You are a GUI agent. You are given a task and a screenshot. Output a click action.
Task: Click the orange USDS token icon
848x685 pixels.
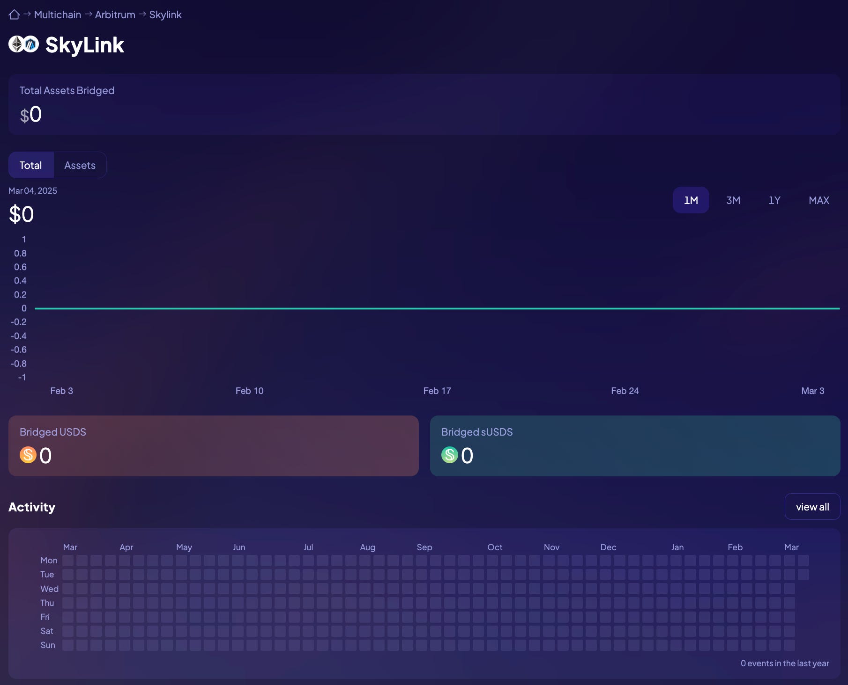[x=28, y=455]
